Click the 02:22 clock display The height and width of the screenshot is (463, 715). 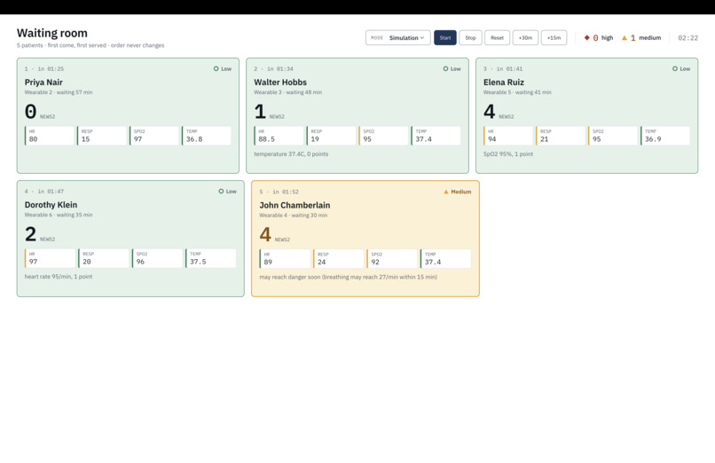pyautogui.click(x=687, y=38)
